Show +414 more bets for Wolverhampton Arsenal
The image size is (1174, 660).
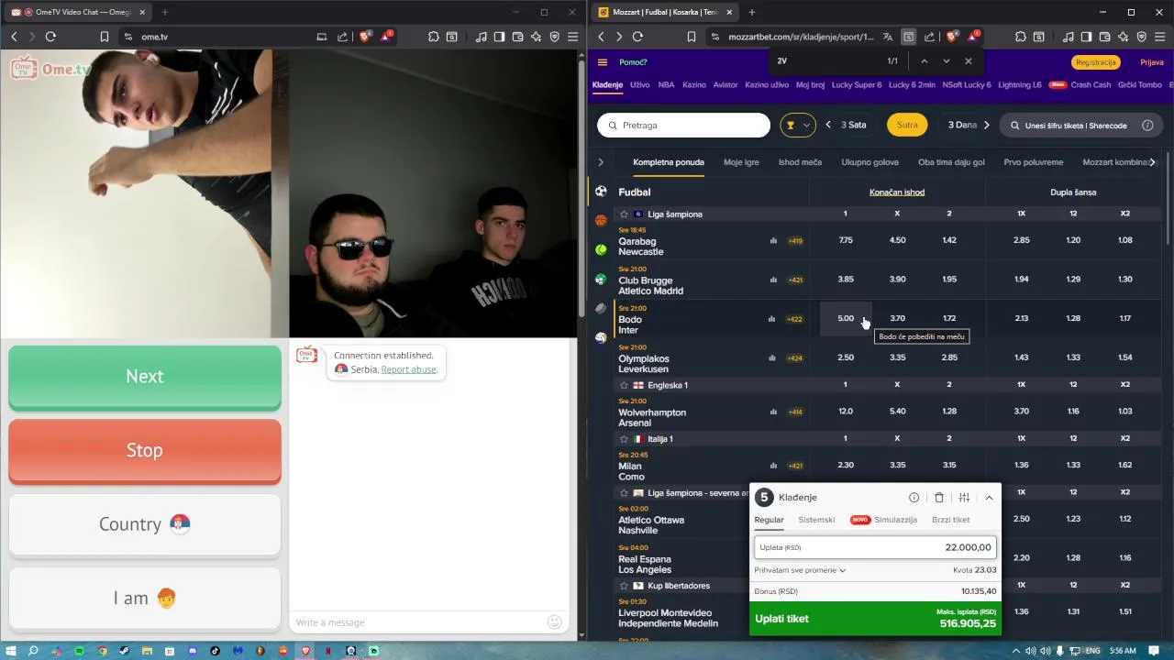point(794,412)
